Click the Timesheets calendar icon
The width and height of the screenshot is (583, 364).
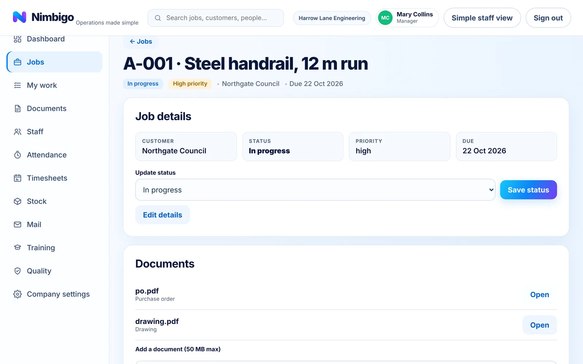(17, 178)
